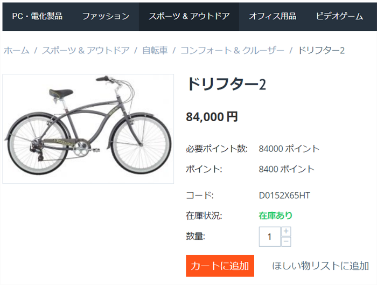
Task: Click the 数量 quantity input field
Action: point(269,236)
